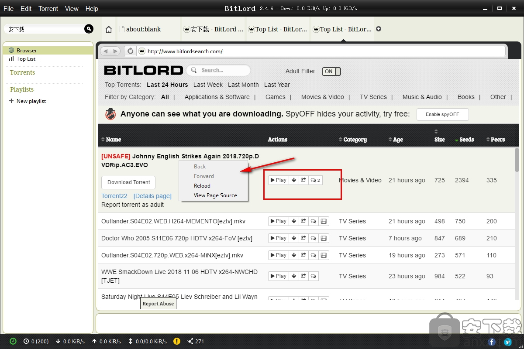Click download arrow for Outlander MEMENTO row
This screenshot has width=524, height=349.
294,221
